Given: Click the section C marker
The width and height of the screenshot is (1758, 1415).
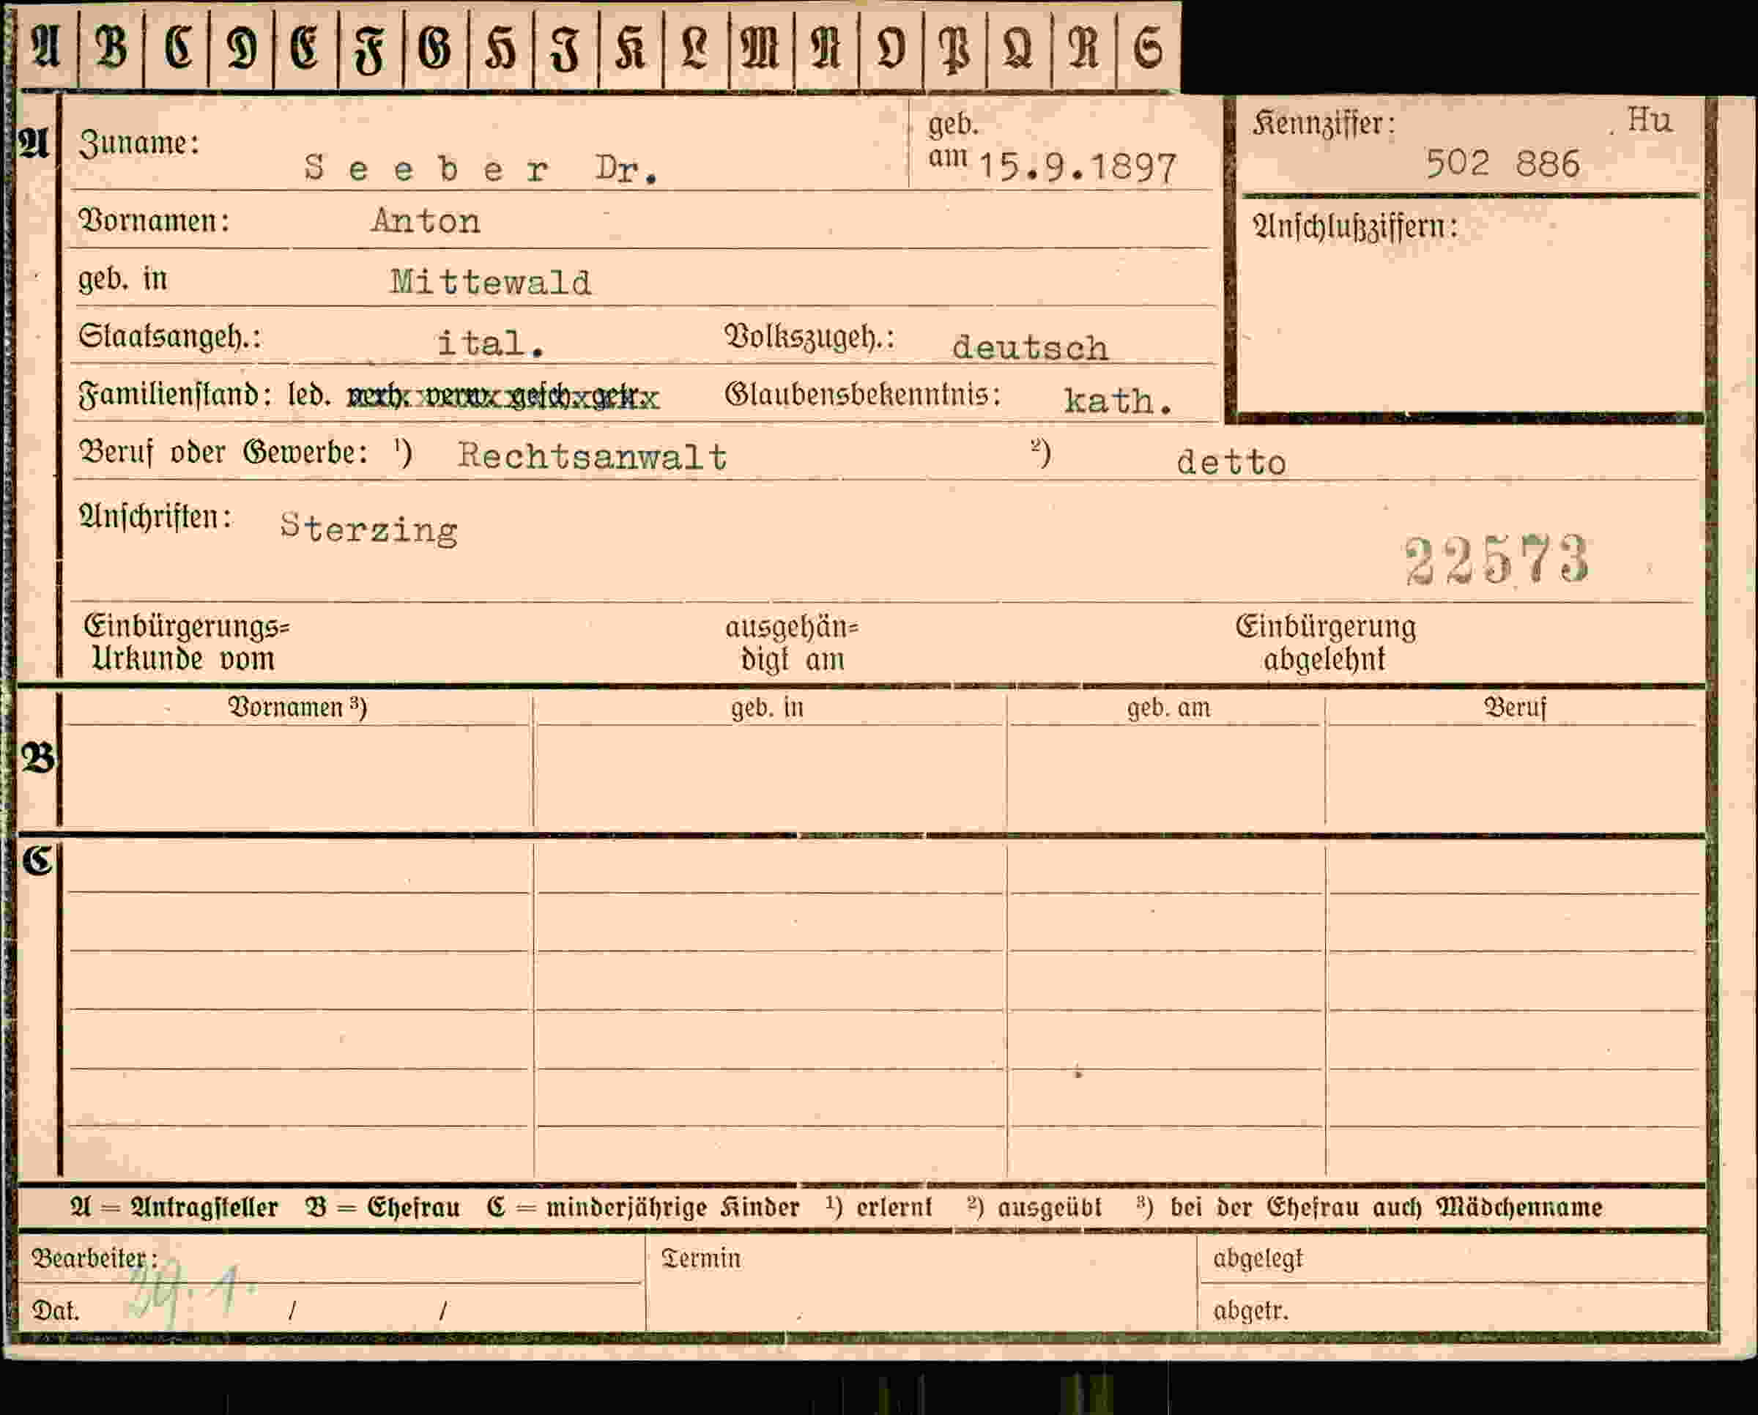Looking at the screenshot, I should coord(37,860).
